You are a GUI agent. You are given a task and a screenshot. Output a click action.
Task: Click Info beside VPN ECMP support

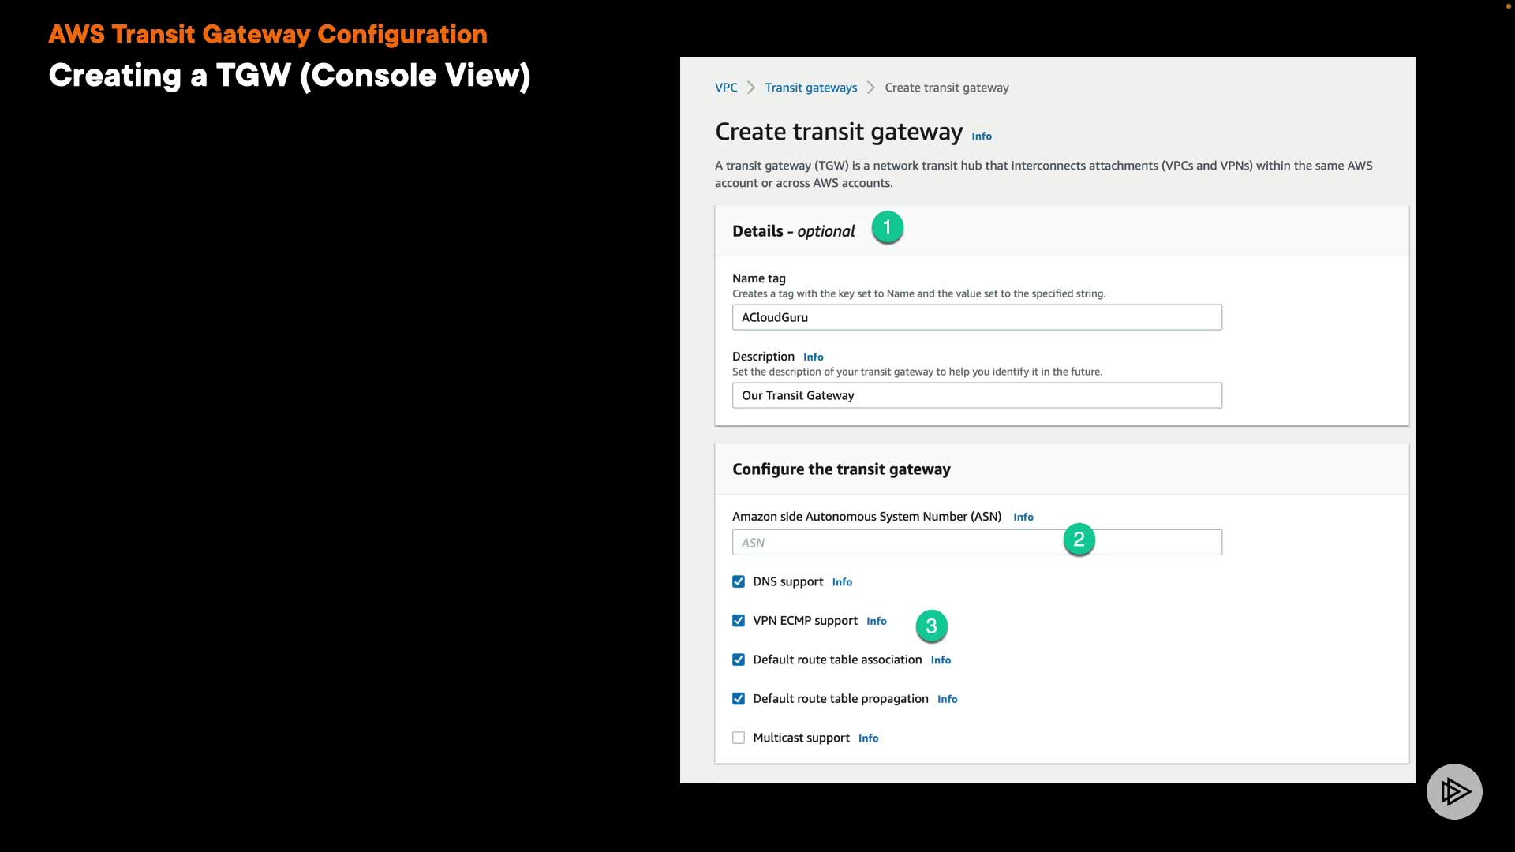click(x=876, y=622)
